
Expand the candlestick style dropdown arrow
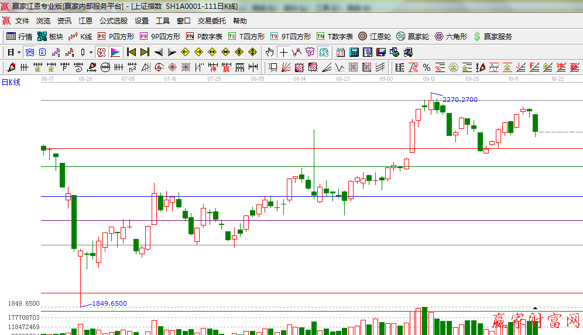pyautogui.click(x=91, y=52)
